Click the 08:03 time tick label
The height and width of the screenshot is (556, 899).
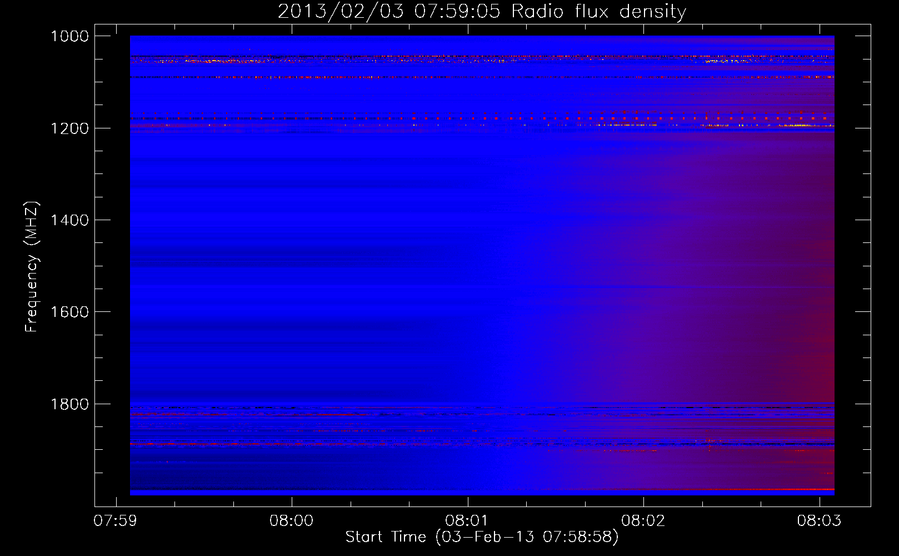[819, 521]
